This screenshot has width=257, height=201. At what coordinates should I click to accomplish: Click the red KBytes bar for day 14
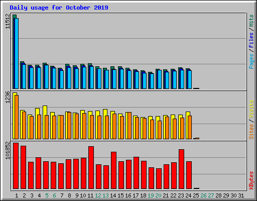tap(113, 170)
